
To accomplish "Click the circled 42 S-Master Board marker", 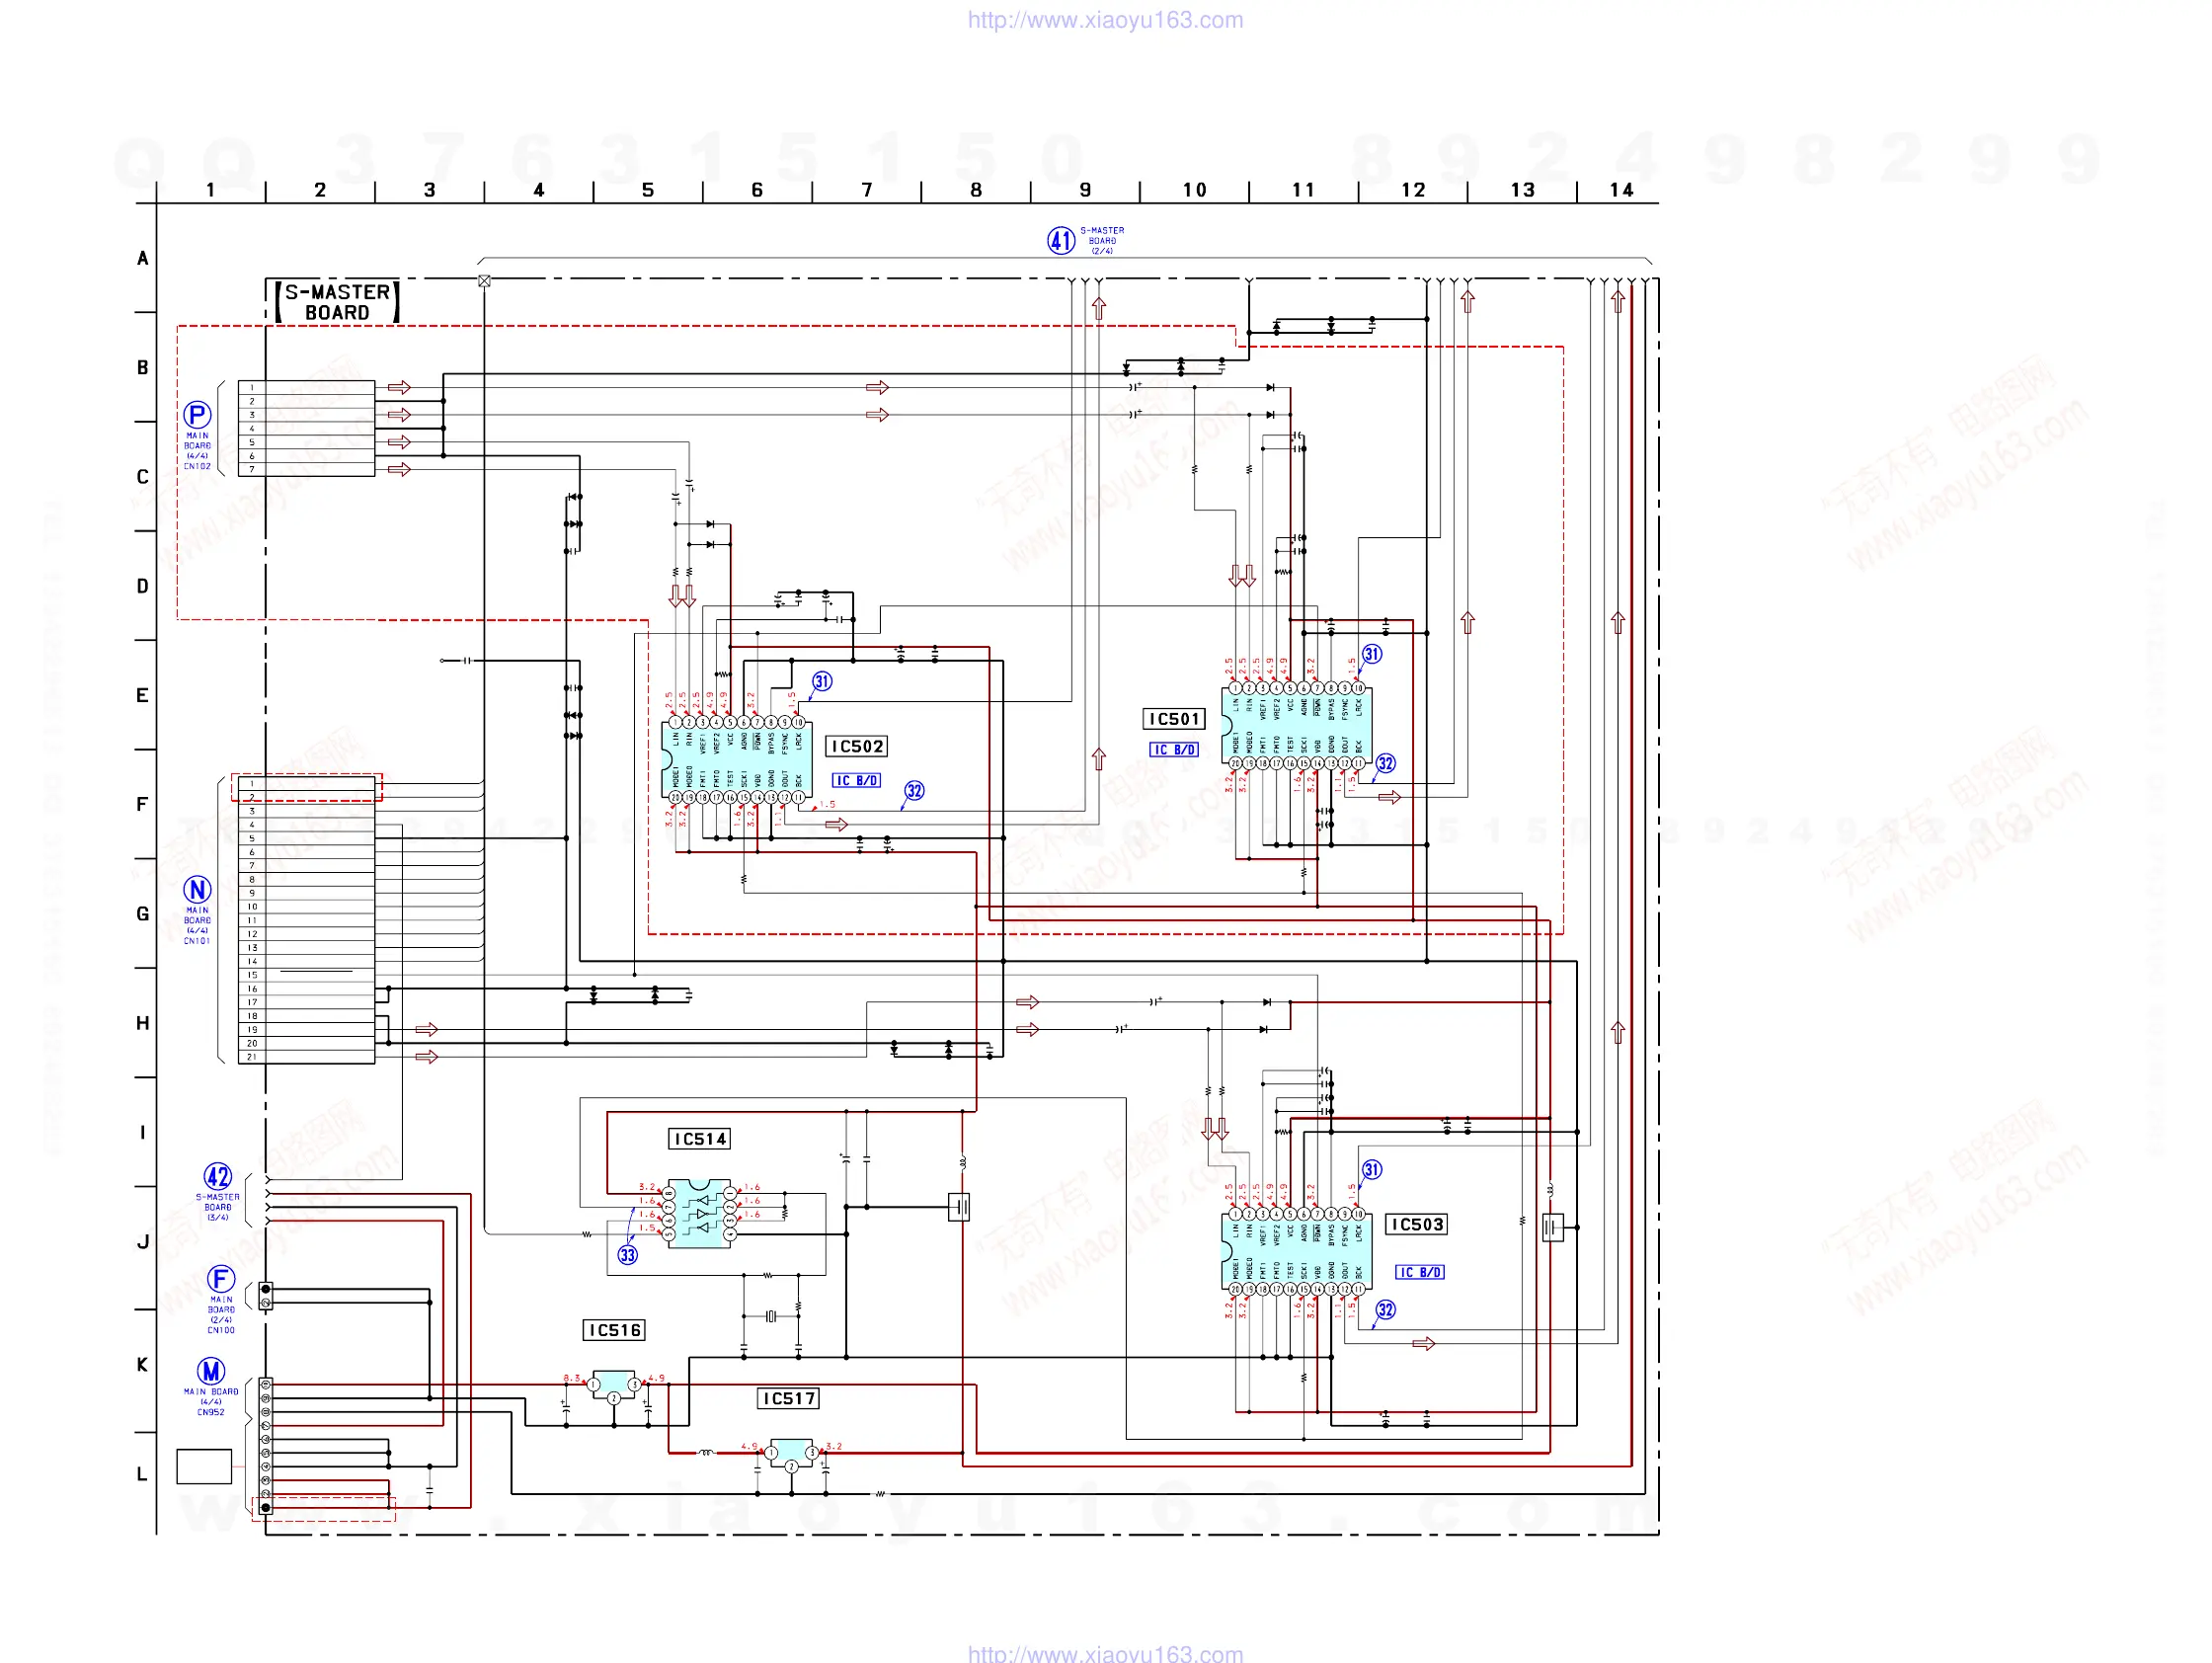I will (x=218, y=1176).
